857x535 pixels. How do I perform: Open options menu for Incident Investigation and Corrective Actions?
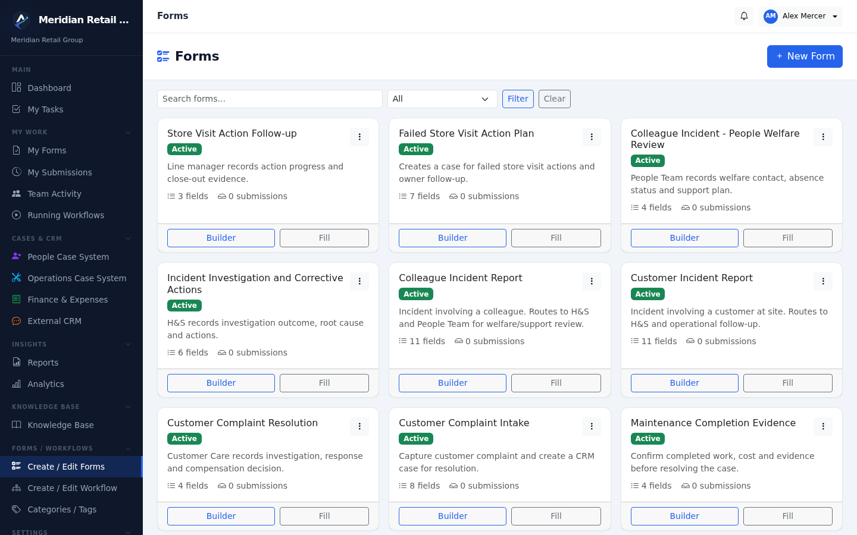pos(359,281)
